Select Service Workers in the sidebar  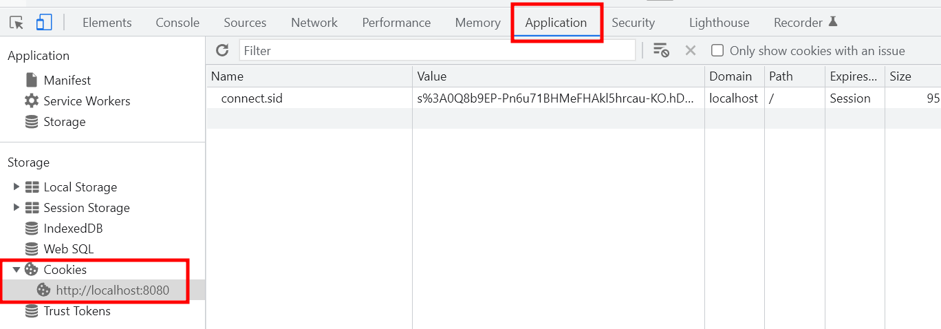click(x=87, y=101)
